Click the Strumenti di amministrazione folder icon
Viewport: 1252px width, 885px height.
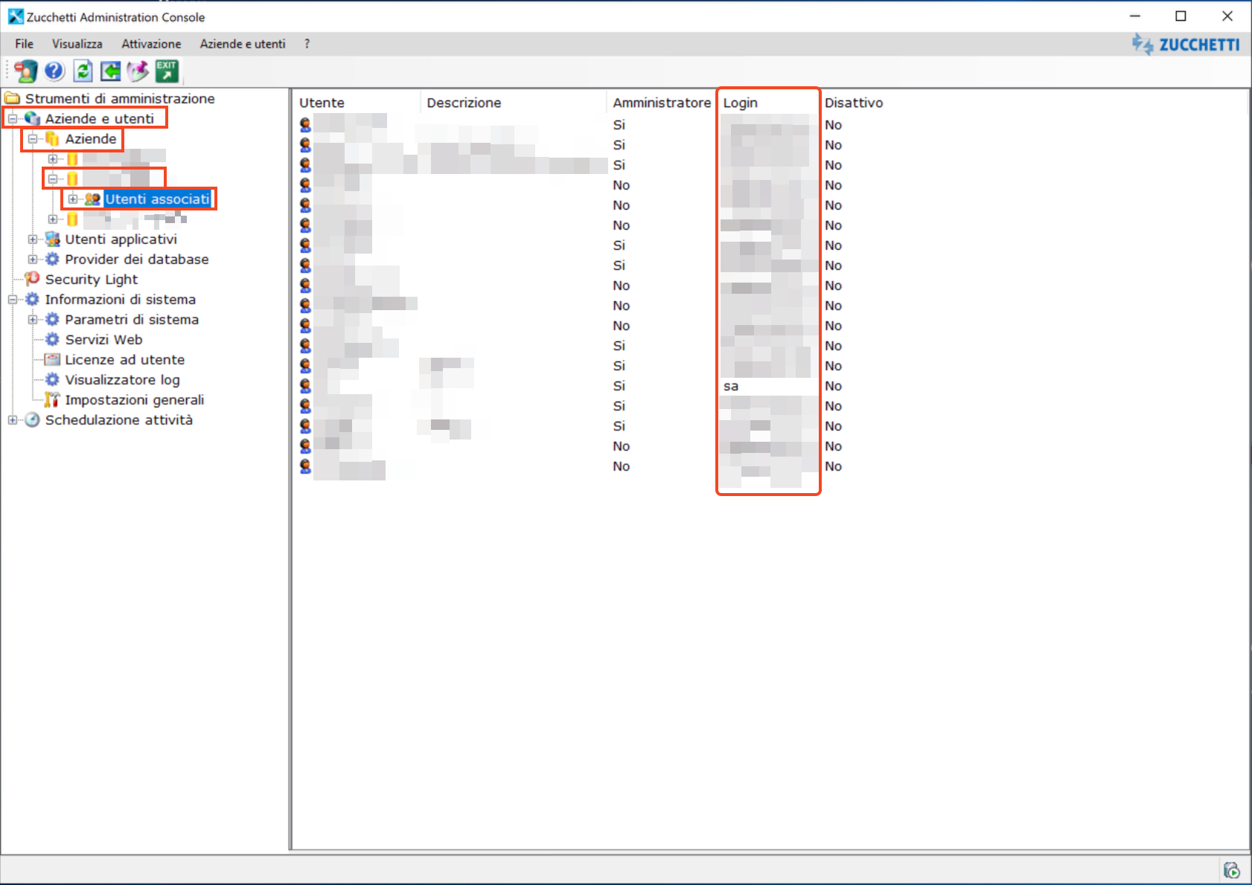13,98
